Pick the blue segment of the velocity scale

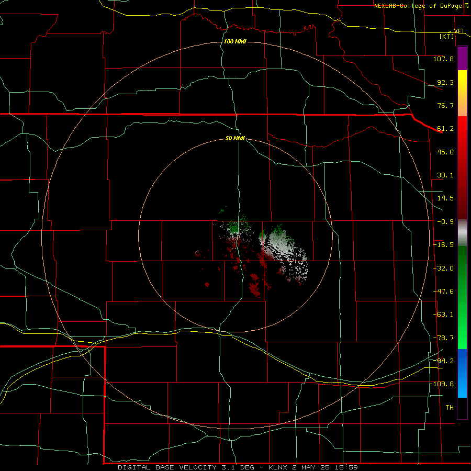point(462,373)
